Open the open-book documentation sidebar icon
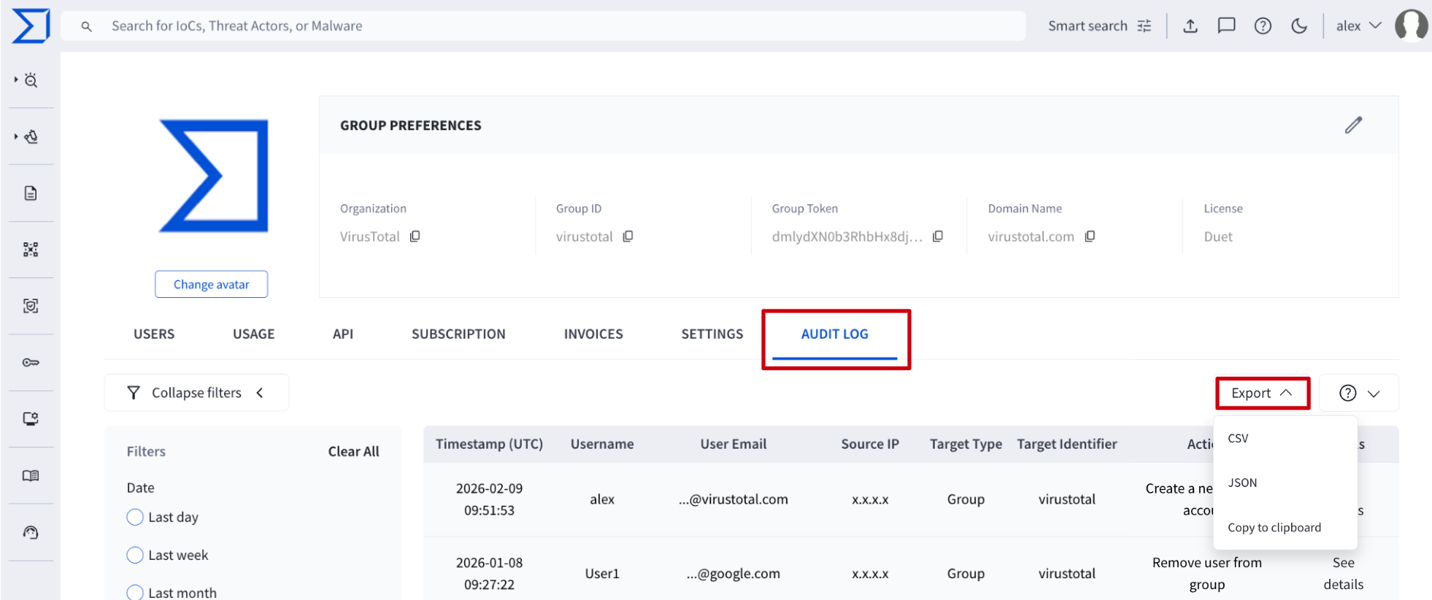Viewport: 1432px width, 600px height. click(31, 475)
